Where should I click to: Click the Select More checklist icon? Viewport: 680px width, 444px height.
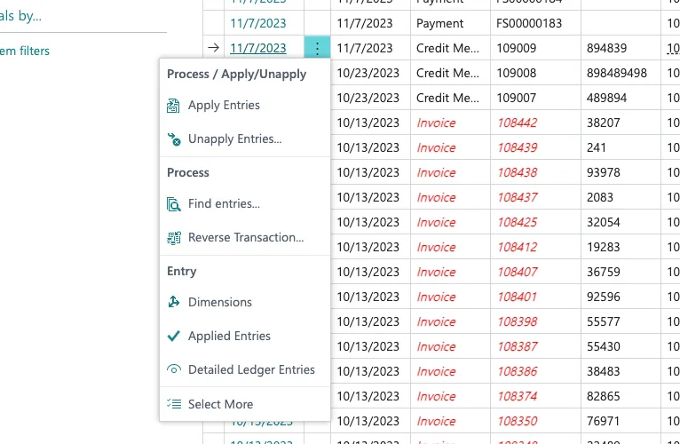click(x=174, y=404)
